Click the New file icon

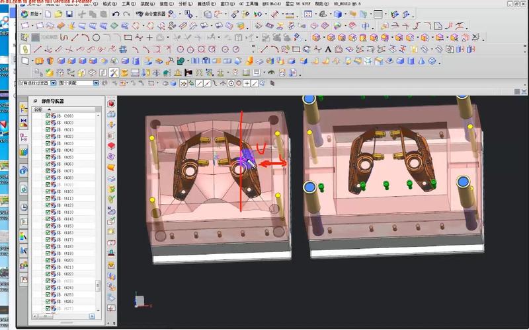[48, 14]
